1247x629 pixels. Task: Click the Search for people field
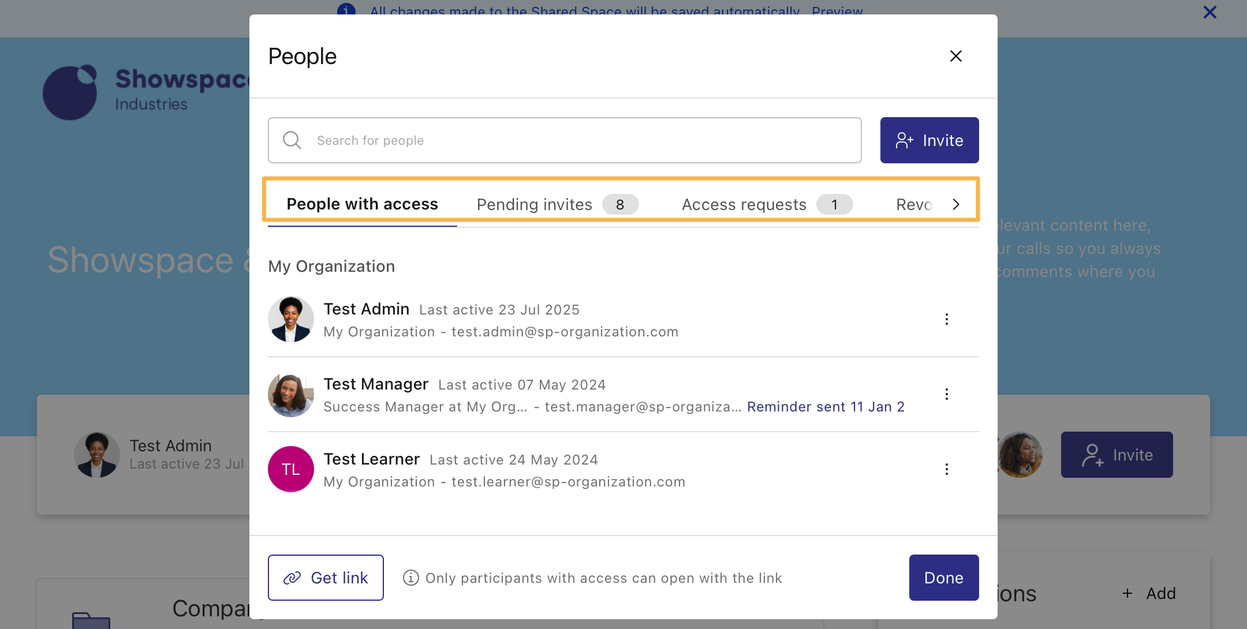click(577, 140)
